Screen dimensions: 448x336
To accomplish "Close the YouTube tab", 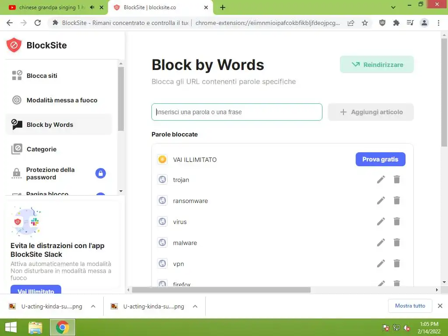I will (x=101, y=7).
